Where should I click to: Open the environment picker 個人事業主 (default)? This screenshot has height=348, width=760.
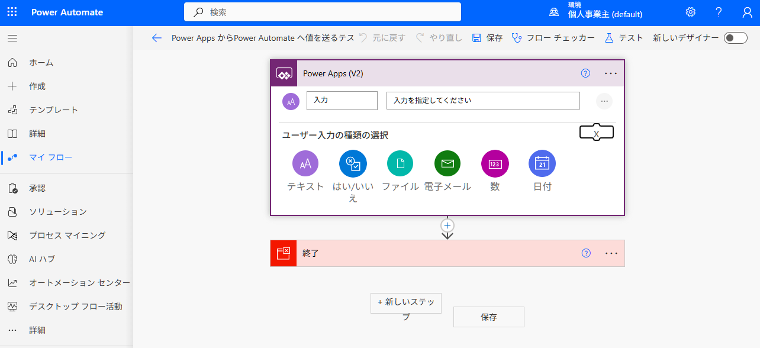click(597, 12)
